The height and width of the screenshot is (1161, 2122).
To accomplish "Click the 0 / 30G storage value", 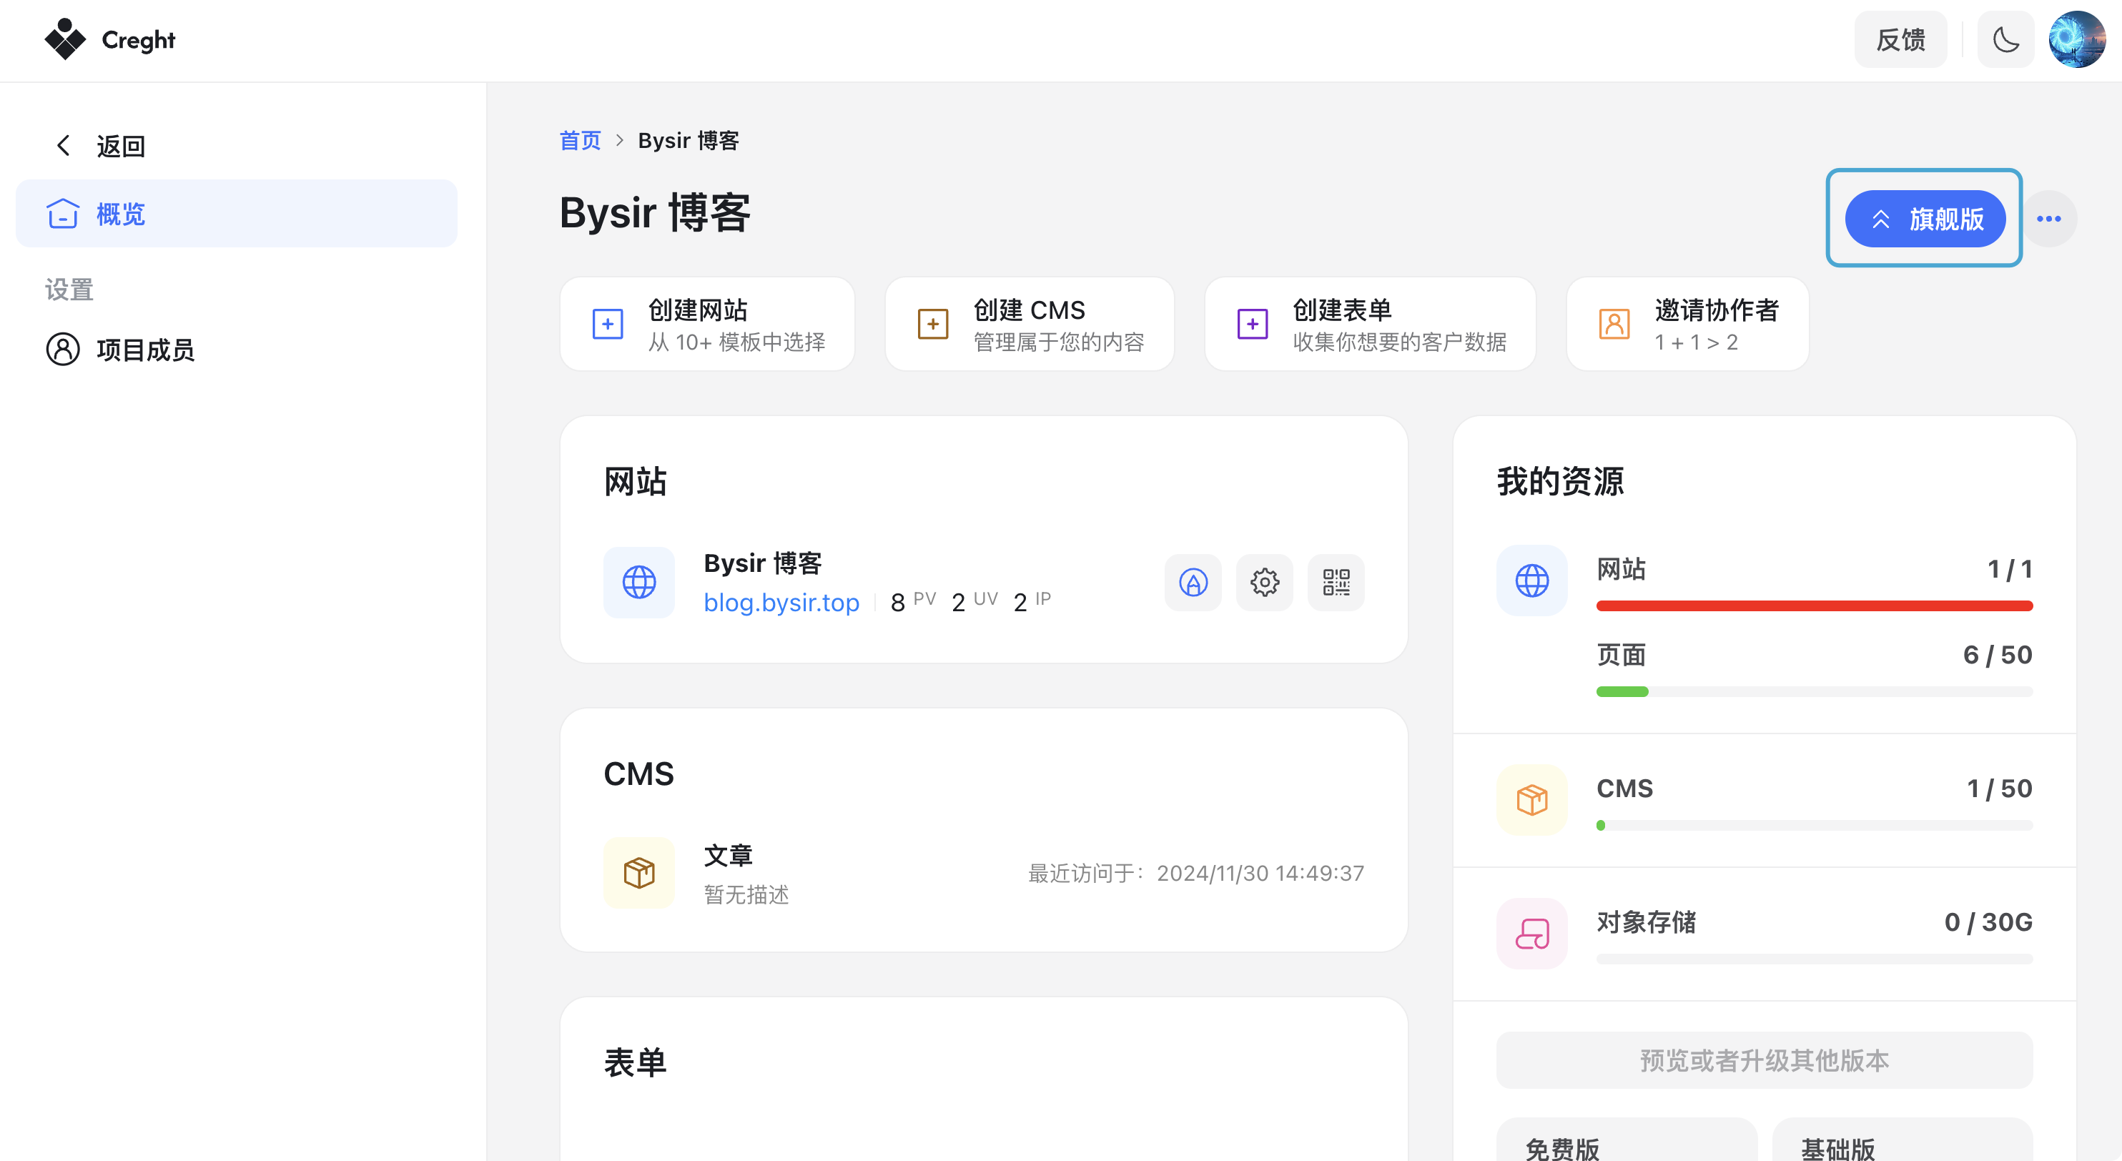I will tap(1988, 922).
